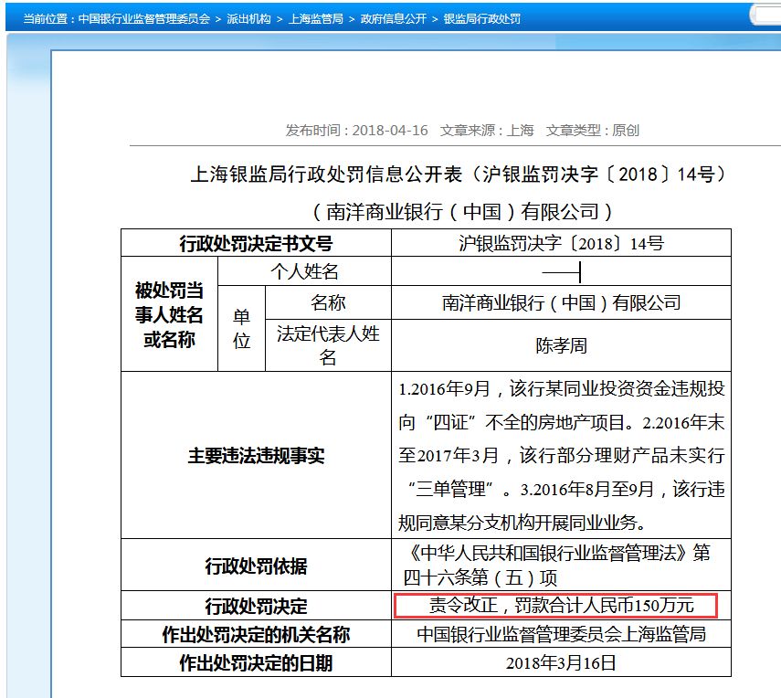Viewport: 781px width, 698px height.
Task: Click the 个人姓名 value cell with dash
Action: [x=561, y=271]
